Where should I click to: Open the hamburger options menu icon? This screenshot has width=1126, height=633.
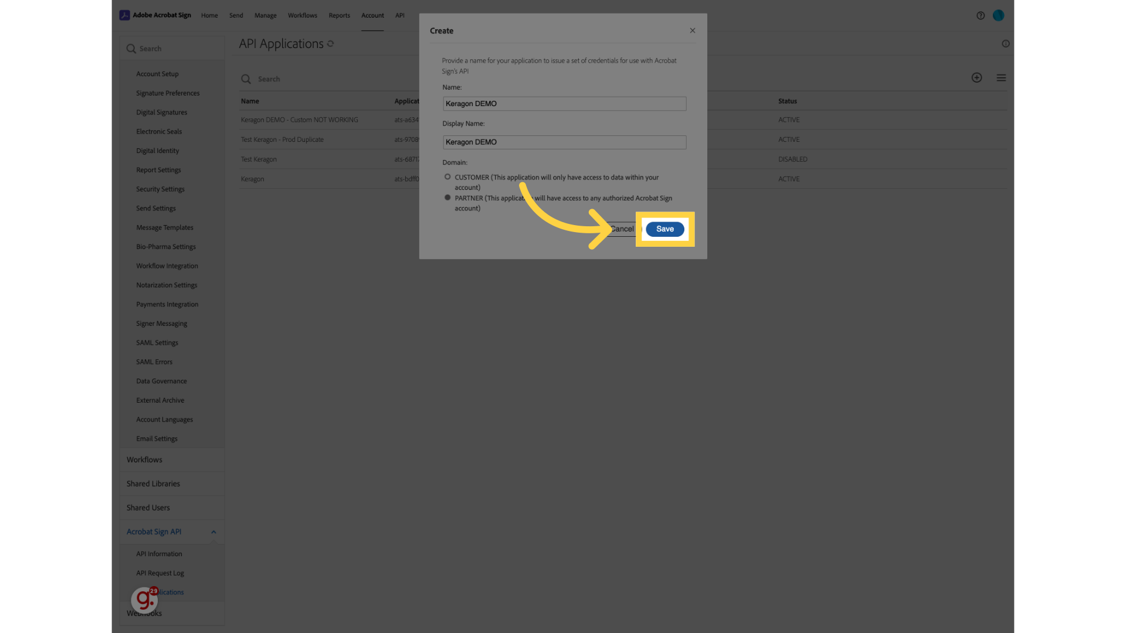1001,78
